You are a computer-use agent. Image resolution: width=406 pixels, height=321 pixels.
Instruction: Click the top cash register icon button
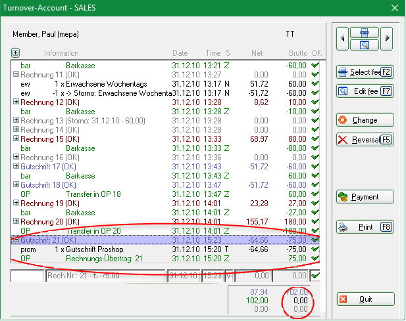coord(365,33)
